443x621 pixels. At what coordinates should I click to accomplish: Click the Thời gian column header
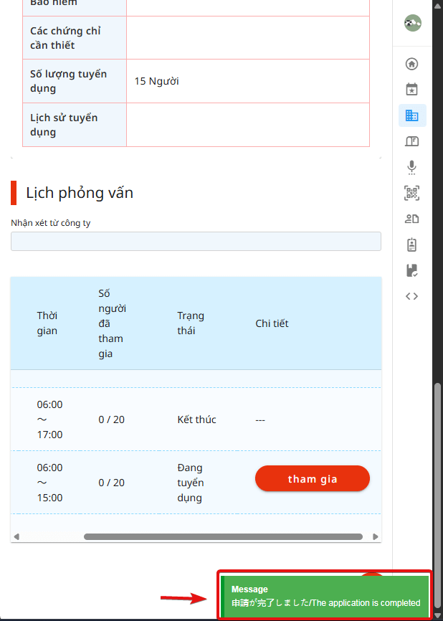pos(47,323)
